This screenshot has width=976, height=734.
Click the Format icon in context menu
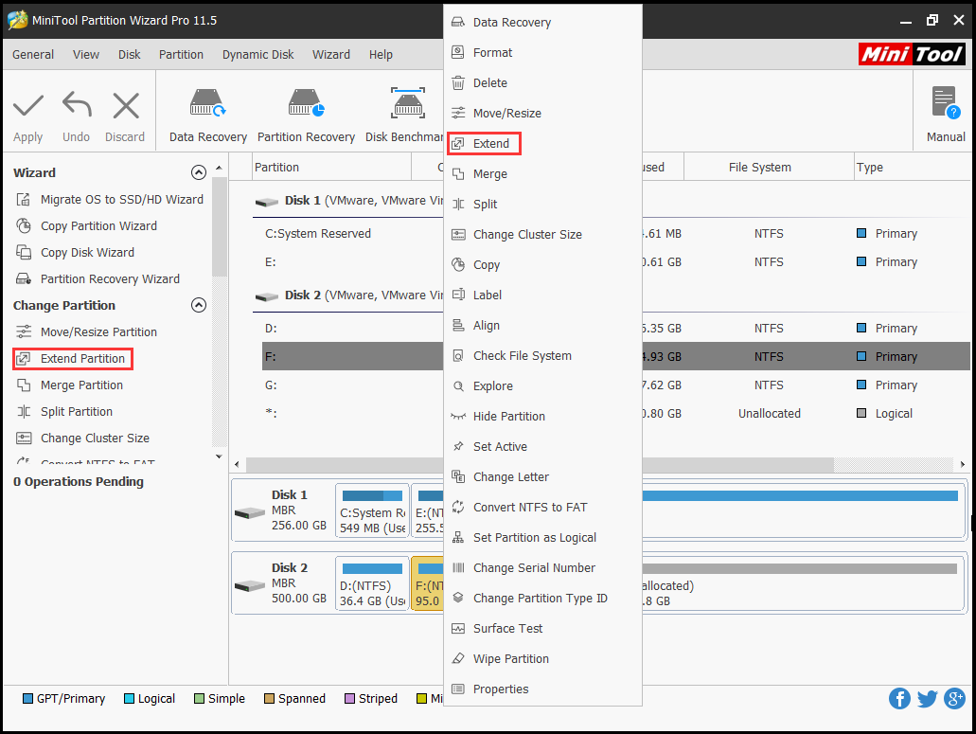tap(458, 52)
